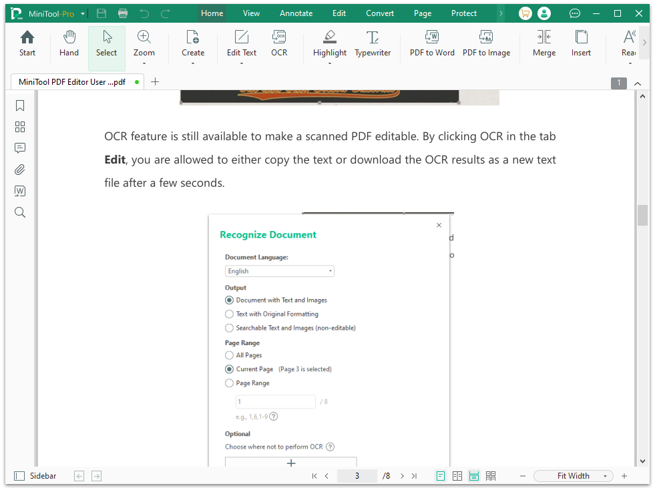Select the Hand tool
Screen dimensions: 655x488
69,43
